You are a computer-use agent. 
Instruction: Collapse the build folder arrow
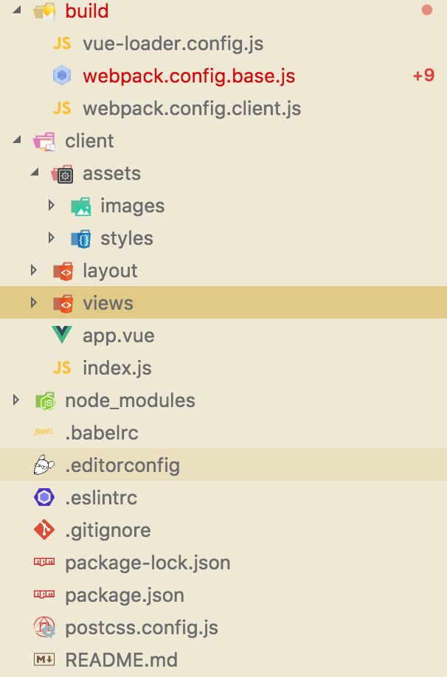(x=17, y=10)
